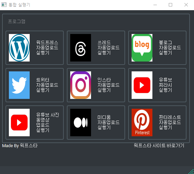
Task: Click the YouTube icon beside 유튜브 찌라시
Action: (142, 85)
